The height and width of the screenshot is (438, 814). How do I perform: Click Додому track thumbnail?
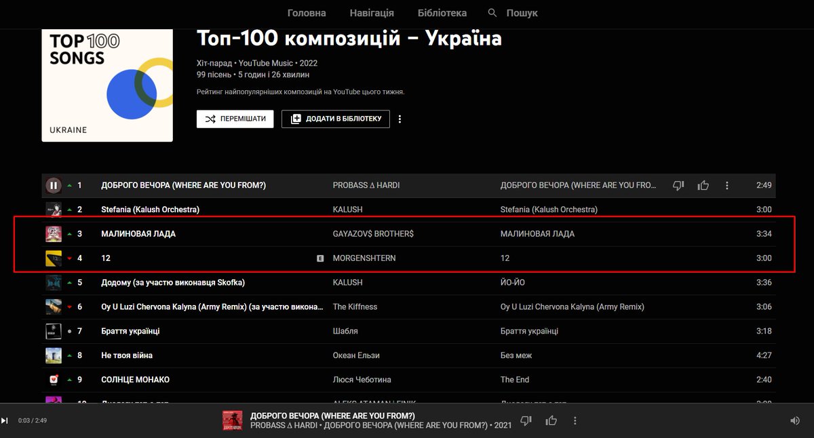coord(54,282)
